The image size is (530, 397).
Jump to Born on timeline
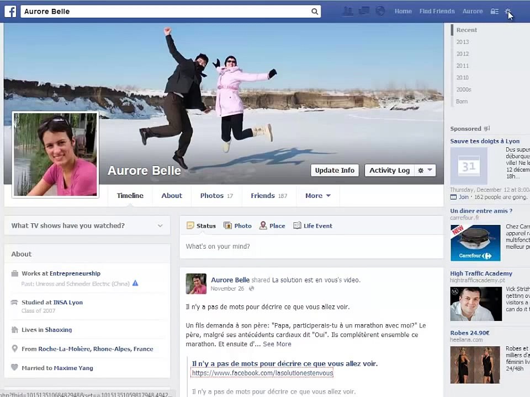[x=462, y=101]
